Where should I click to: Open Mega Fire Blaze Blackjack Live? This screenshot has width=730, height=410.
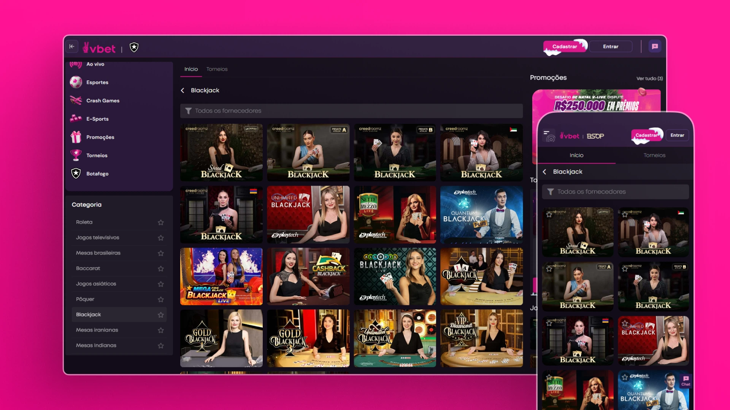click(221, 276)
